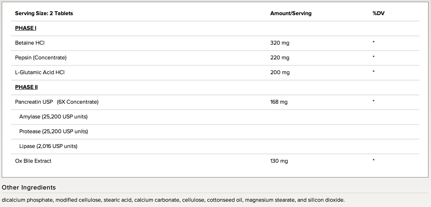431x207 pixels.
Task: Click the Protease (25,200 USP units) entry
Action: 53,132
